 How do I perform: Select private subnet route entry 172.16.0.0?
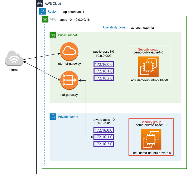(104, 130)
